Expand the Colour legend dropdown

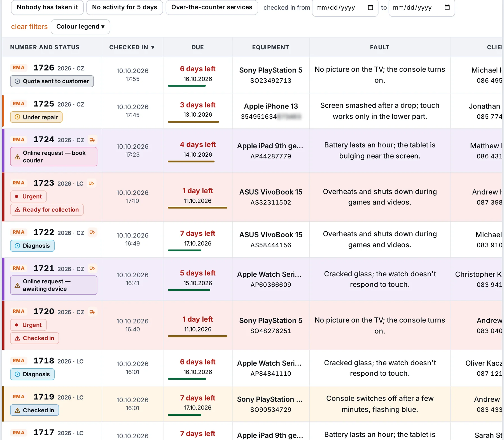[x=80, y=27]
